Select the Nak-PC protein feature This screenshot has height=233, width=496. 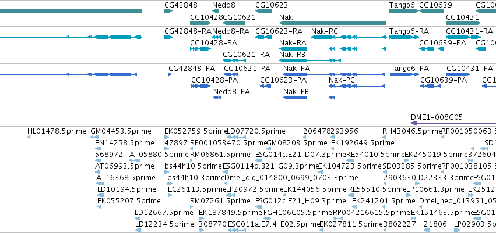click(x=357, y=86)
